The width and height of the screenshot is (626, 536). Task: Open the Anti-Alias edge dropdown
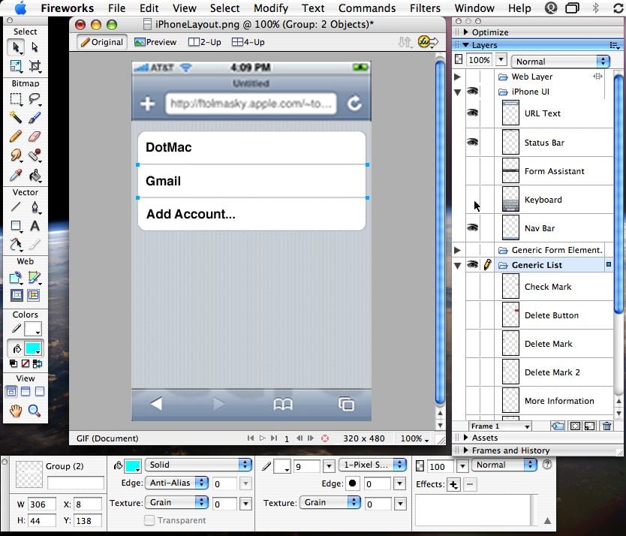coord(177,483)
